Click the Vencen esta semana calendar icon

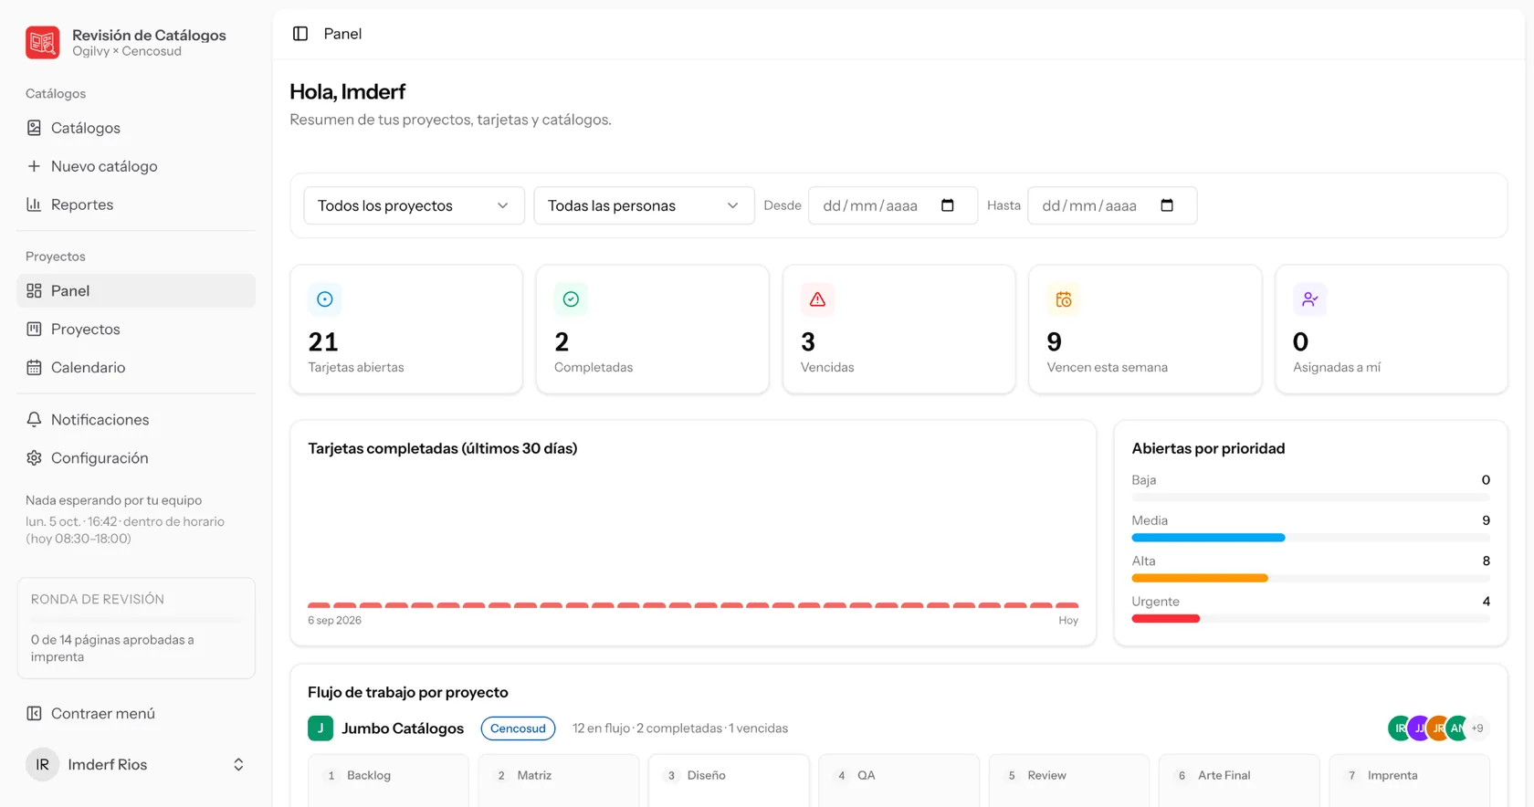click(1064, 299)
